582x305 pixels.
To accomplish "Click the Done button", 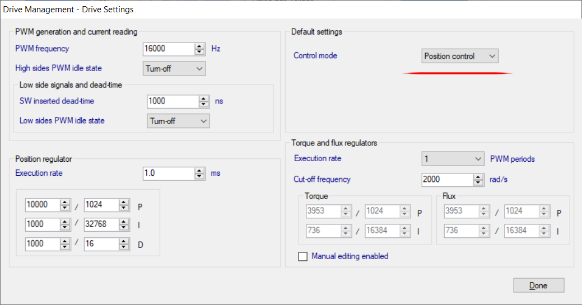I will [538, 285].
